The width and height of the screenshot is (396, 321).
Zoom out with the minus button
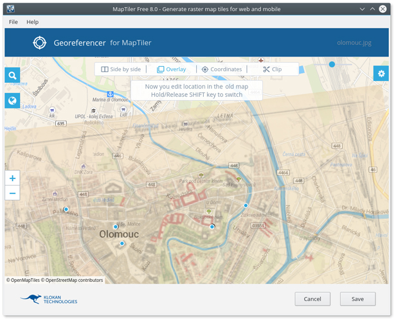pos(13,193)
